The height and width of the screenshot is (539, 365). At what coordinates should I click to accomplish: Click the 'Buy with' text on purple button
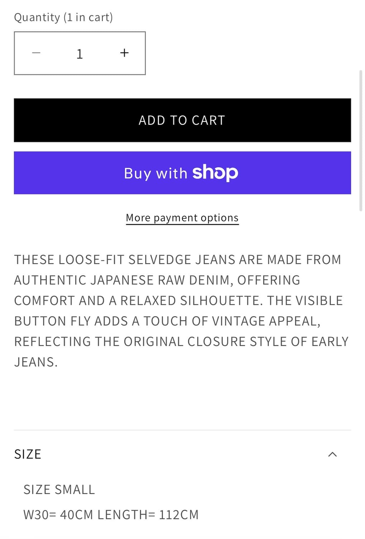tap(155, 174)
